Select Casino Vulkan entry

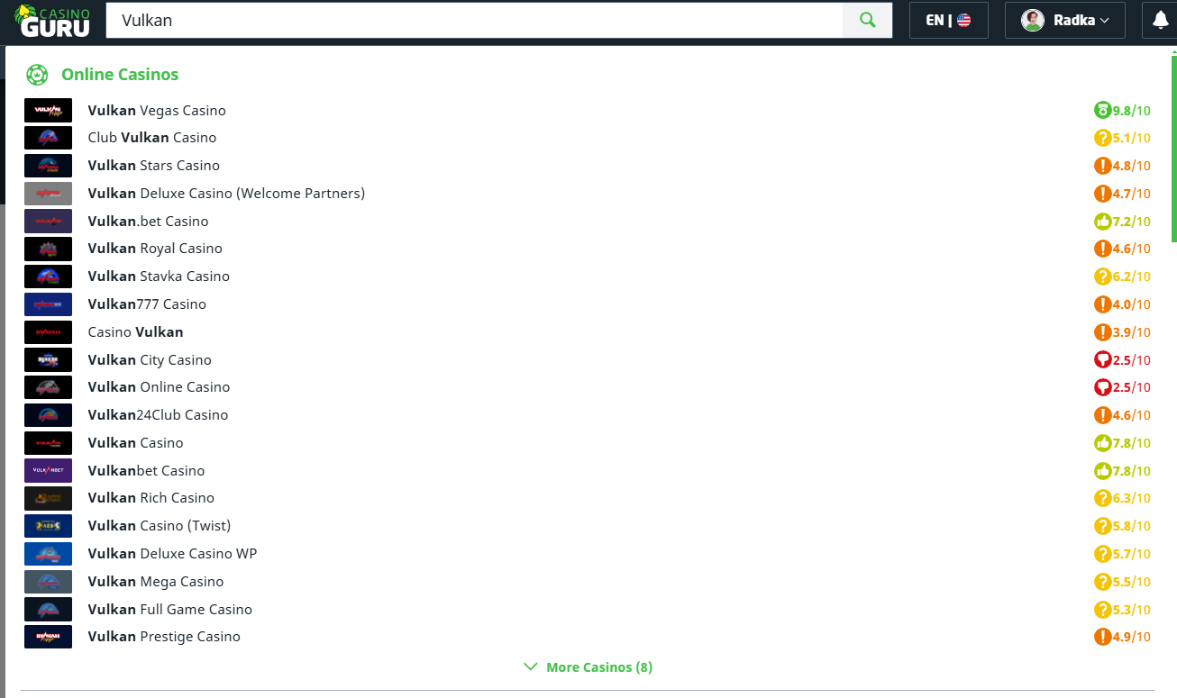[135, 332]
